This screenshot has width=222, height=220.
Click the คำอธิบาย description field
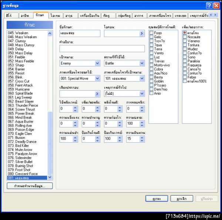(x=102, y=49)
